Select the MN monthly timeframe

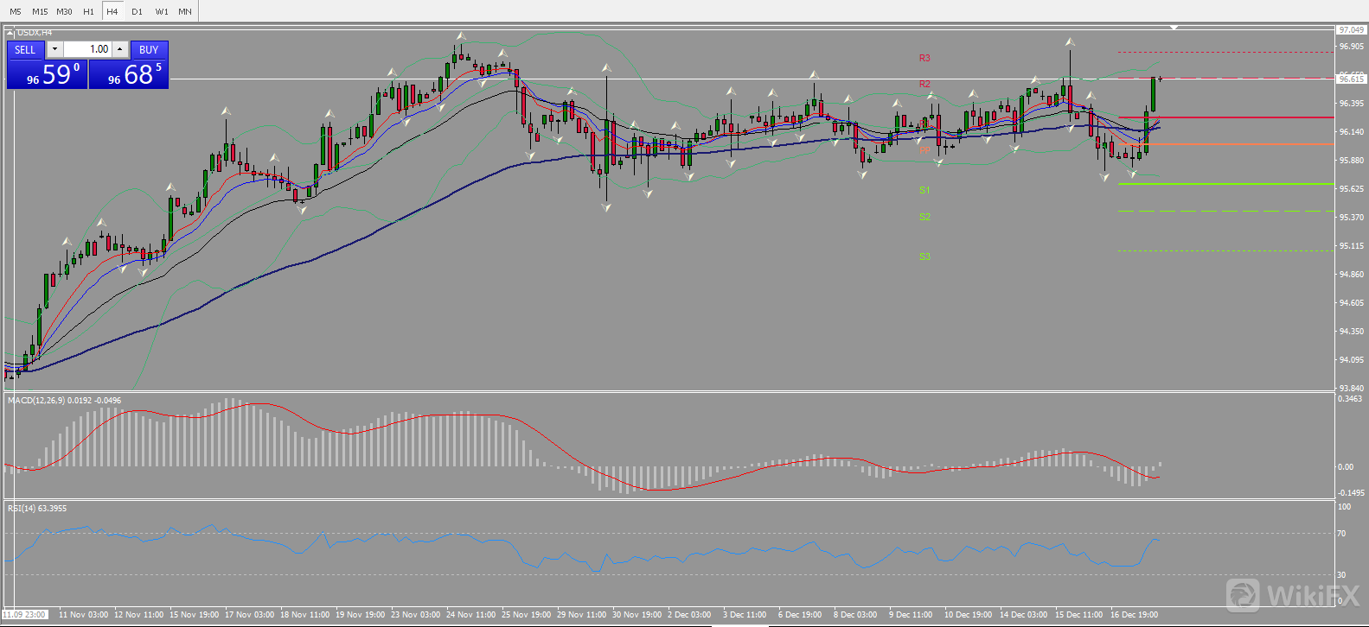185,11
